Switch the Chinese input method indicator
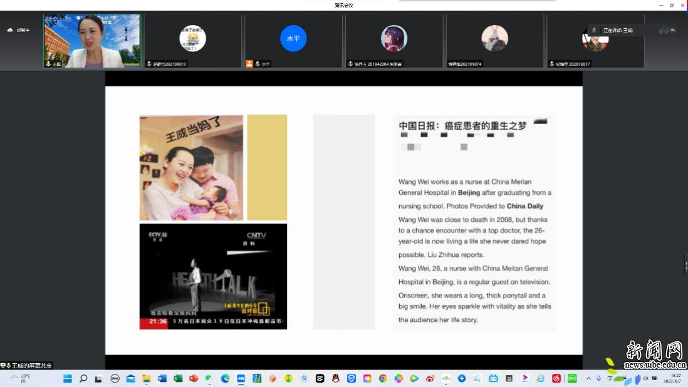The image size is (688, 387). pyautogui.click(x=610, y=378)
